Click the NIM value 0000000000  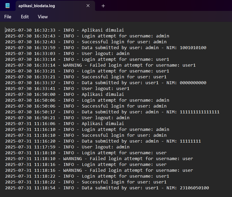[x=193, y=83]
